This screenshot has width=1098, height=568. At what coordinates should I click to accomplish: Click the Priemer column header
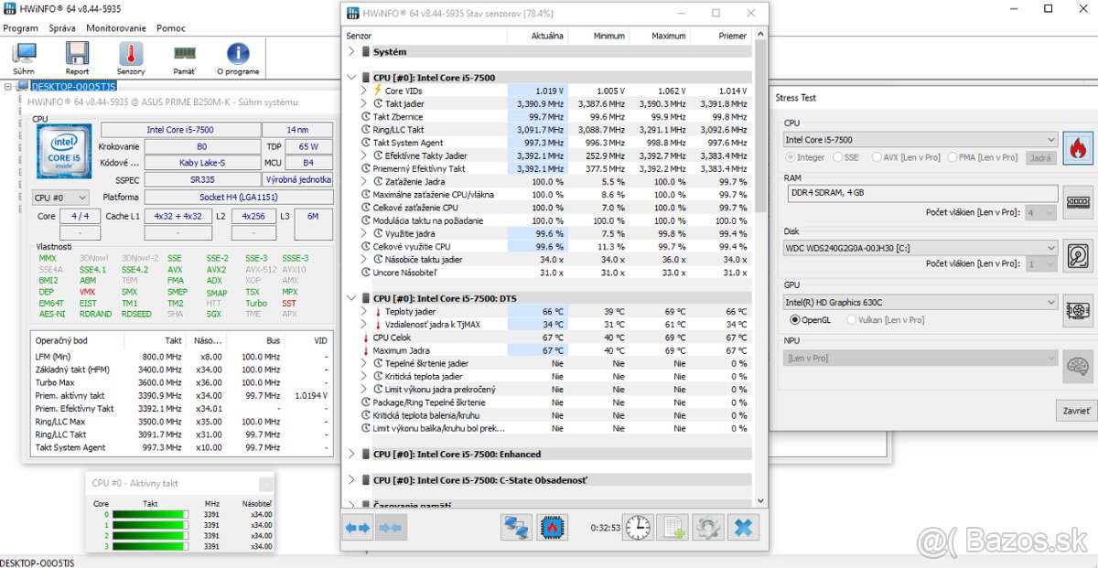pyautogui.click(x=721, y=36)
